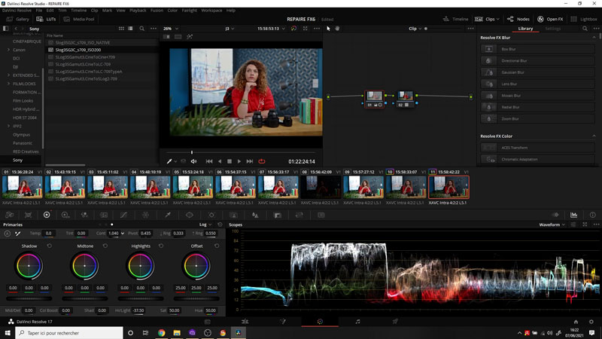602x339 pixels.
Task: Toggle viewer highlight mode
Action: (190, 37)
